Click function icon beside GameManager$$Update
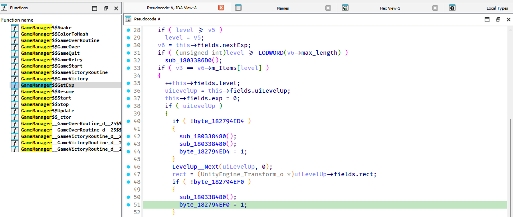 tap(15, 111)
